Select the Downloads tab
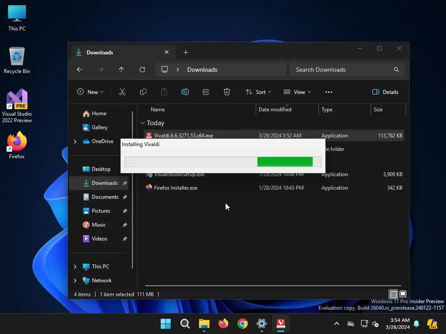Image resolution: width=446 pixels, height=334 pixels. click(122, 53)
